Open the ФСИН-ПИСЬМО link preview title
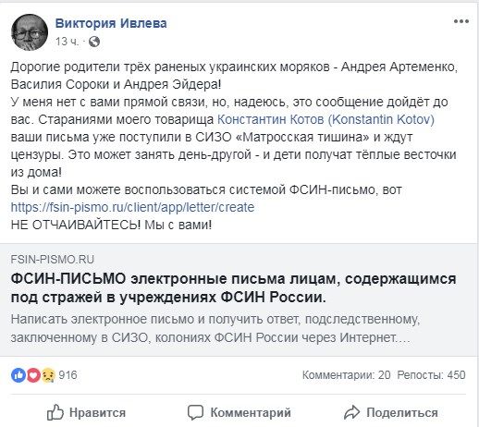 point(233,287)
